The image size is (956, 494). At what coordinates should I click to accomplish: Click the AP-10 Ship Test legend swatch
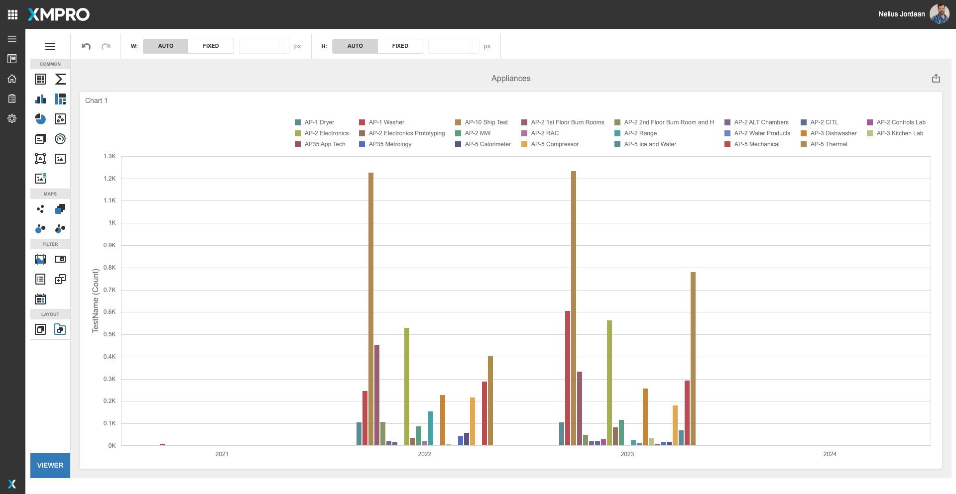tap(458, 122)
